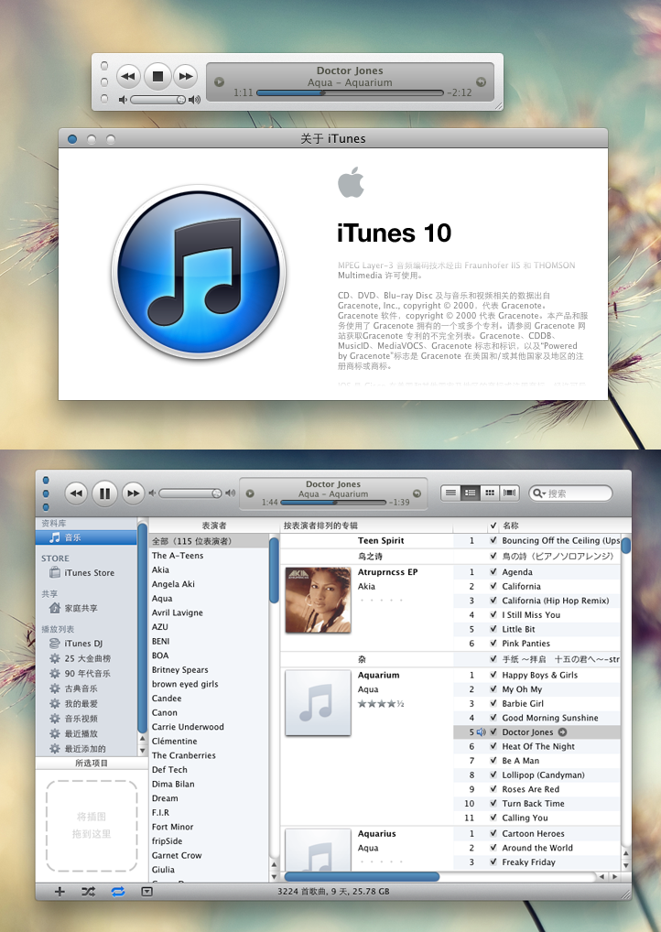This screenshot has height=932, width=661.
Task: Click mini player left play-arrow display icon
Action: tap(219, 82)
